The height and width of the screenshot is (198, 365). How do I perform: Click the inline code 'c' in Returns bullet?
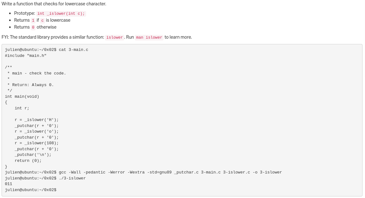click(x=42, y=20)
